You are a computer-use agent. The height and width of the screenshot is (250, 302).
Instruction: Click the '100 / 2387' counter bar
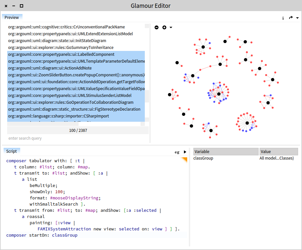(78, 131)
